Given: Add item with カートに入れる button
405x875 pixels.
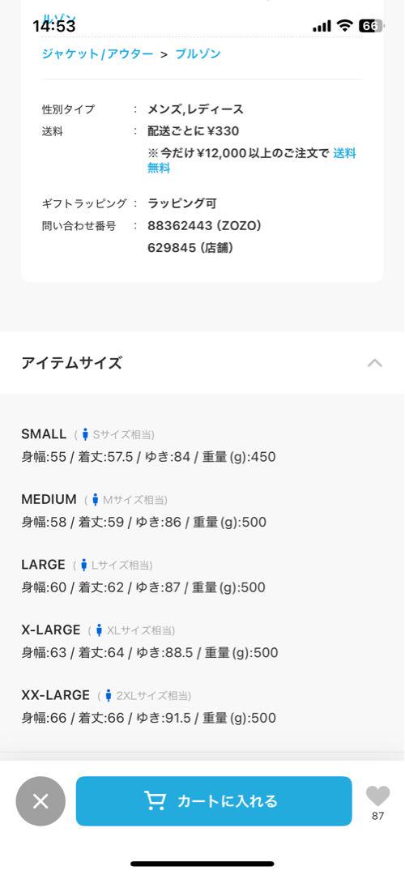Looking at the screenshot, I should [x=214, y=800].
